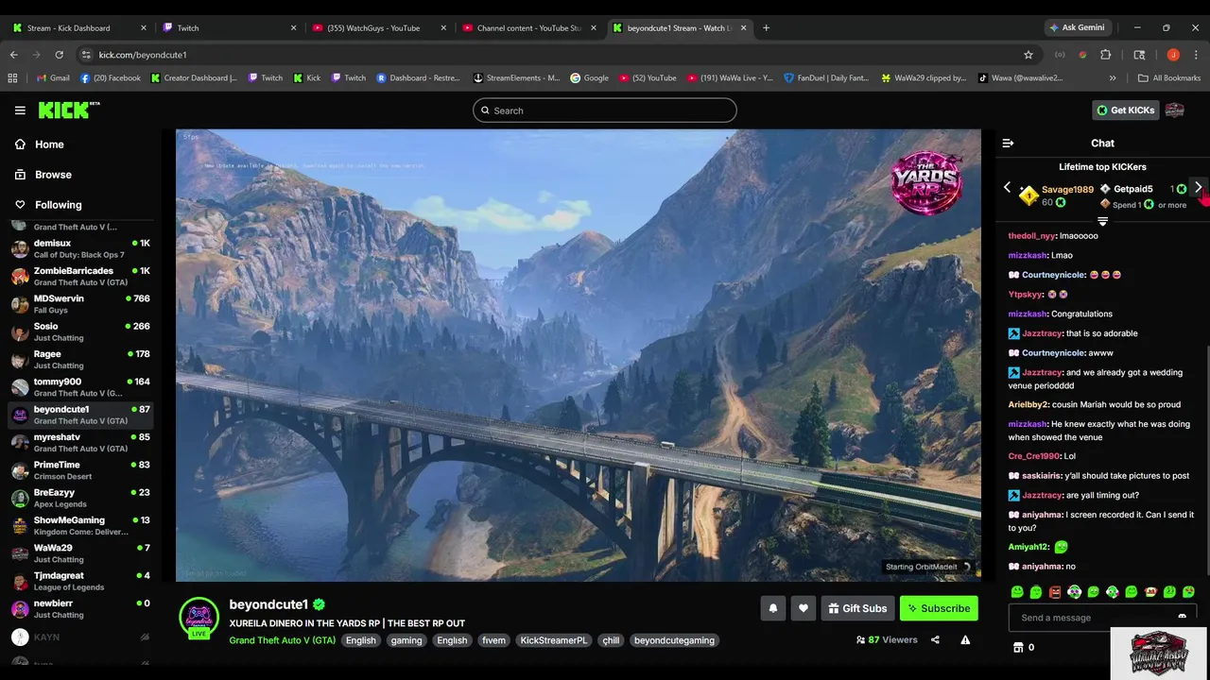
Task: Open ZombieBarricades channel in the sidebar
Action: tap(79, 277)
